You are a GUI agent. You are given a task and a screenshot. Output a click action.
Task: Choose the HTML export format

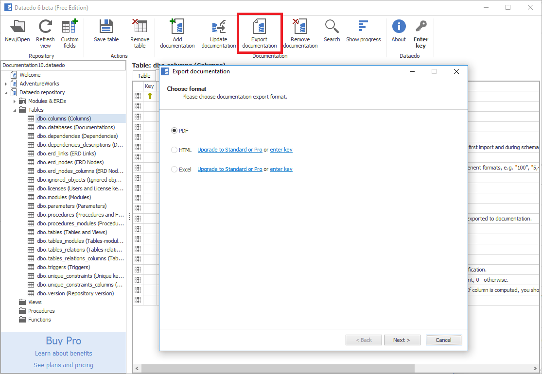174,150
